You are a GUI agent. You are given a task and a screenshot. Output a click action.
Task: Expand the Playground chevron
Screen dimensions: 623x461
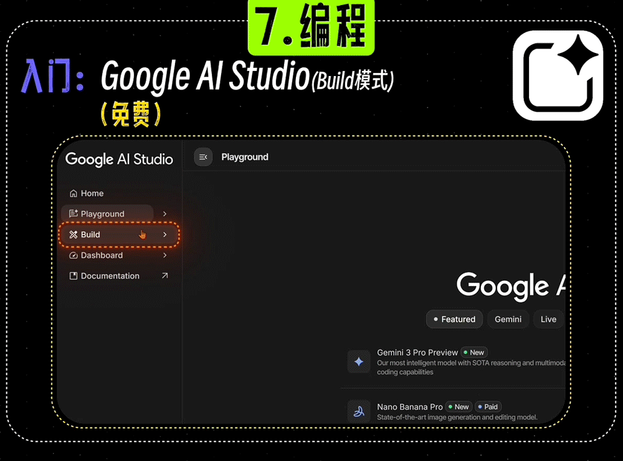(165, 214)
